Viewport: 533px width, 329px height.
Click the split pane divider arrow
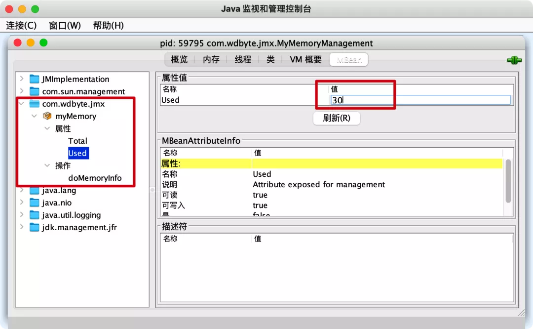pos(152,190)
